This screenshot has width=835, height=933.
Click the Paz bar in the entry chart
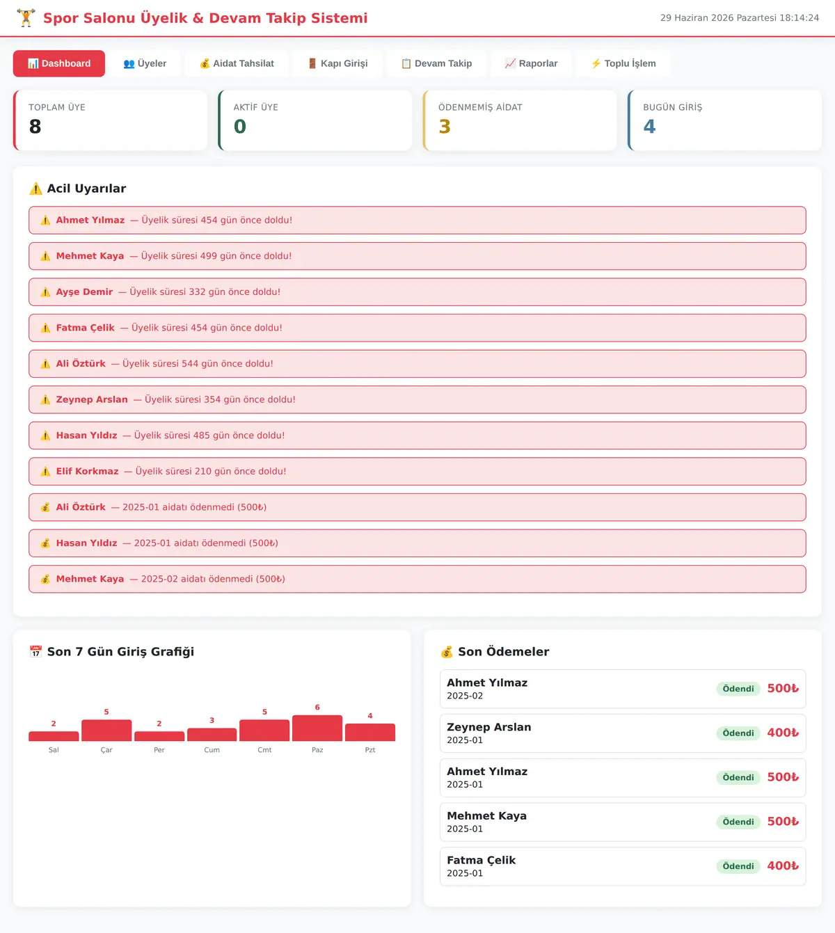pyautogui.click(x=317, y=728)
